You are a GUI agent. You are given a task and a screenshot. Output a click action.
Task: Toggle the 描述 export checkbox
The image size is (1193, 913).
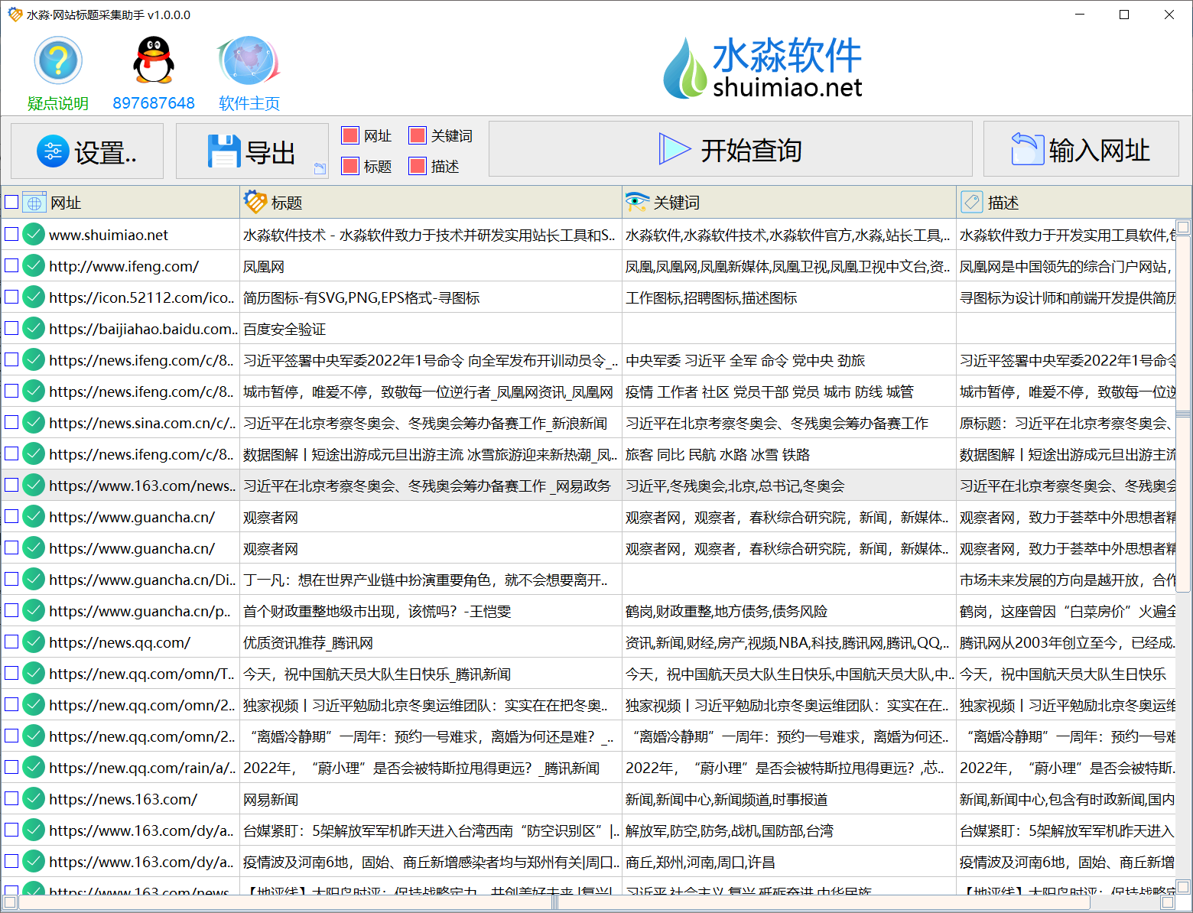417,166
